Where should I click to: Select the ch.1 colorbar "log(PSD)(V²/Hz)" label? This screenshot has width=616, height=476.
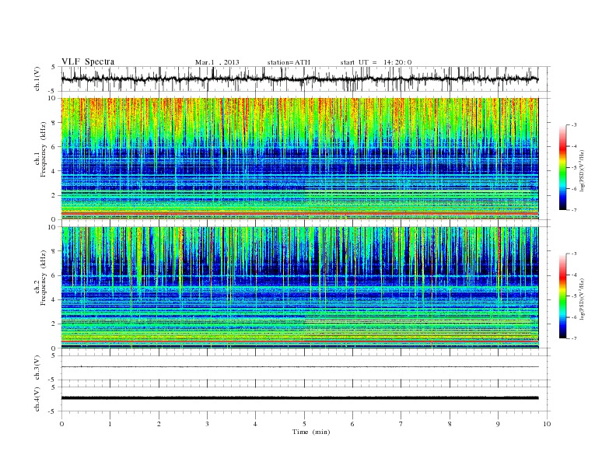click(x=582, y=170)
